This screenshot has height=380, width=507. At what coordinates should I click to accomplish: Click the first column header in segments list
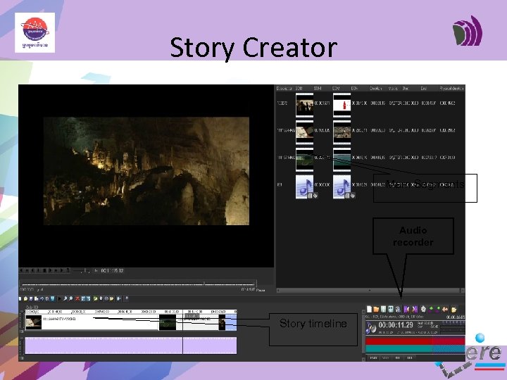point(284,88)
